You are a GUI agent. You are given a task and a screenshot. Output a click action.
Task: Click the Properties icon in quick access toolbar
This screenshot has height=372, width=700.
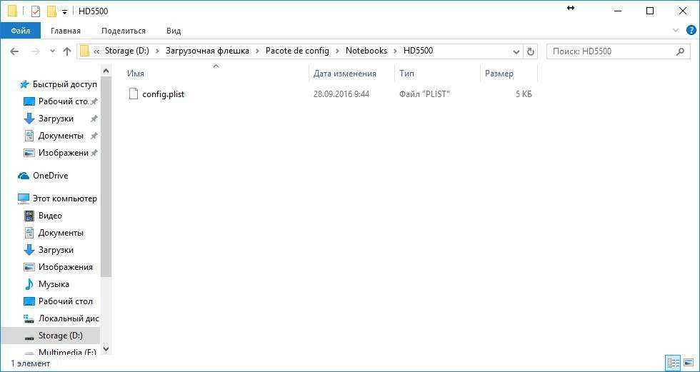point(36,11)
